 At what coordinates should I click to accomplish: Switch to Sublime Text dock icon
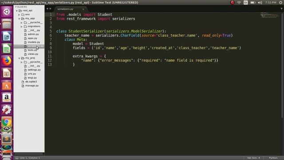(x=7, y=139)
